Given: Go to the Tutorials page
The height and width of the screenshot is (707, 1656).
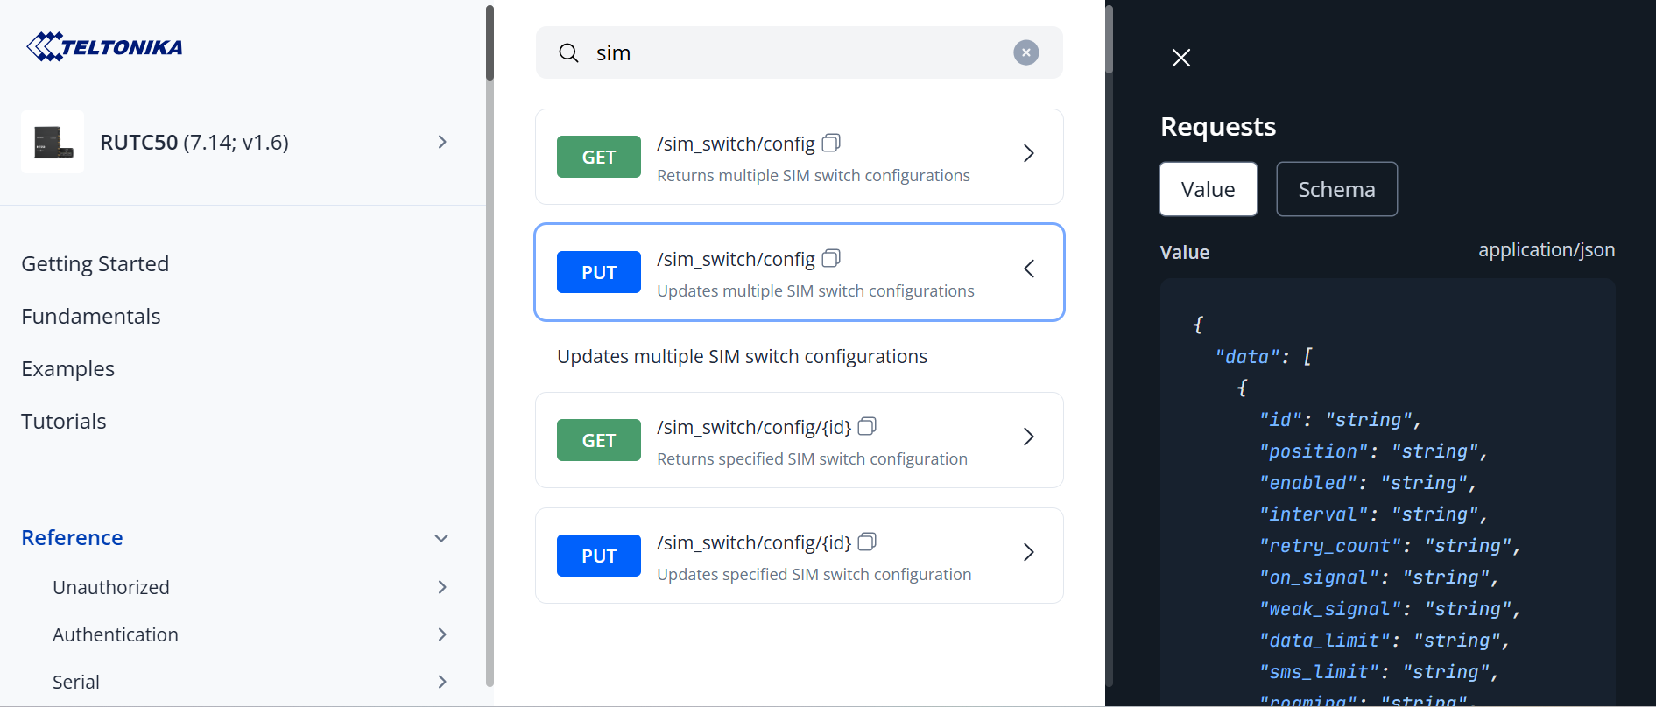Looking at the screenshot, I should [x=63, y=421].
